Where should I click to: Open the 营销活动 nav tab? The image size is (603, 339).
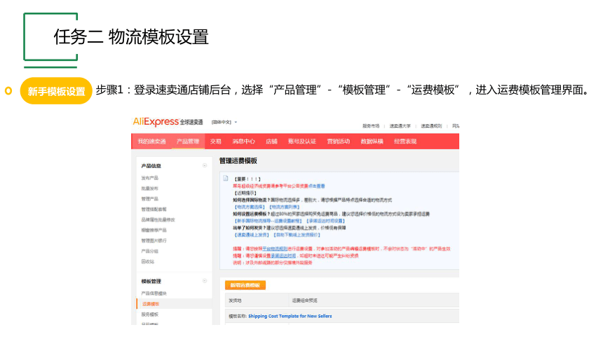pyautogui.click(x=339, y=141)
